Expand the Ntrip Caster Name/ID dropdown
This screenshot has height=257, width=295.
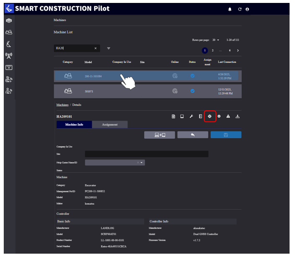141,162
